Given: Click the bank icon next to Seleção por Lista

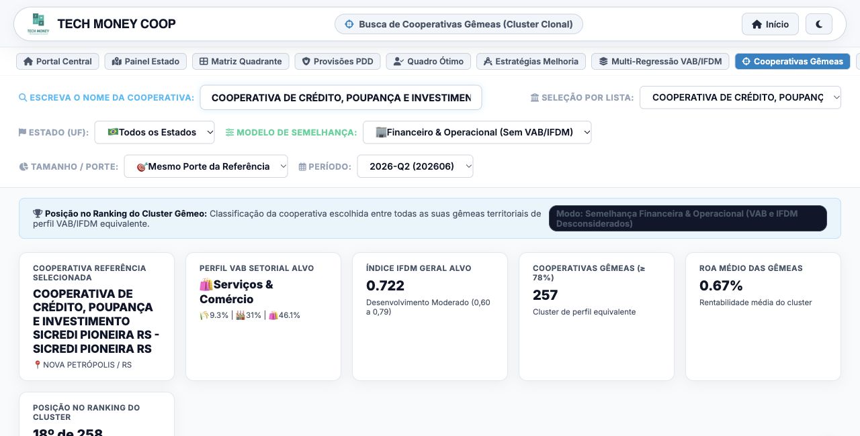Looking at the screenshot, I should (535, 98).
